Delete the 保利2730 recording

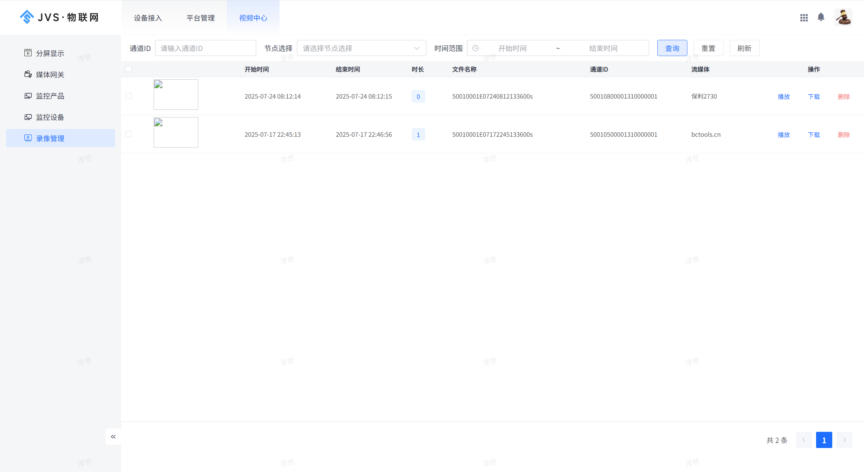(844, 97)
